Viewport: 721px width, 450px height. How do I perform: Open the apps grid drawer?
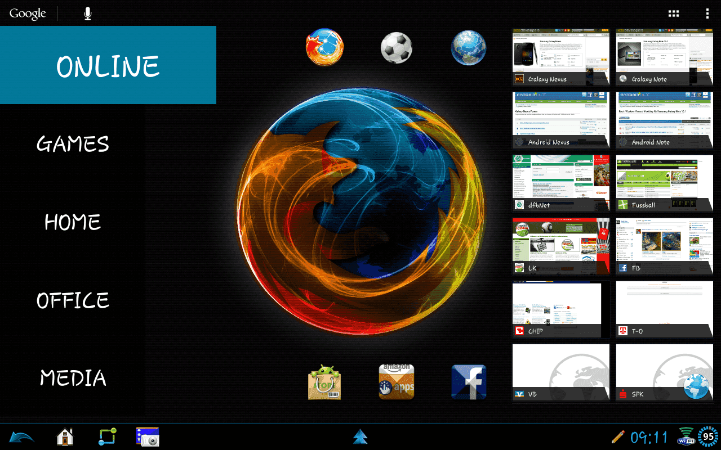pyautogui.click(x=674, y=13)
